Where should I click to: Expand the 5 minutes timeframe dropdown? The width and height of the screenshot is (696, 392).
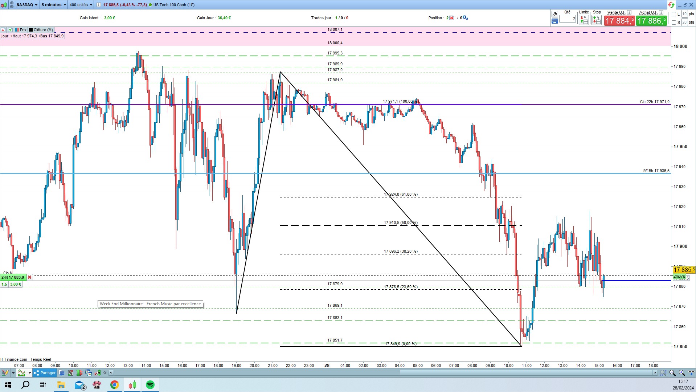(x=54, y=5)
